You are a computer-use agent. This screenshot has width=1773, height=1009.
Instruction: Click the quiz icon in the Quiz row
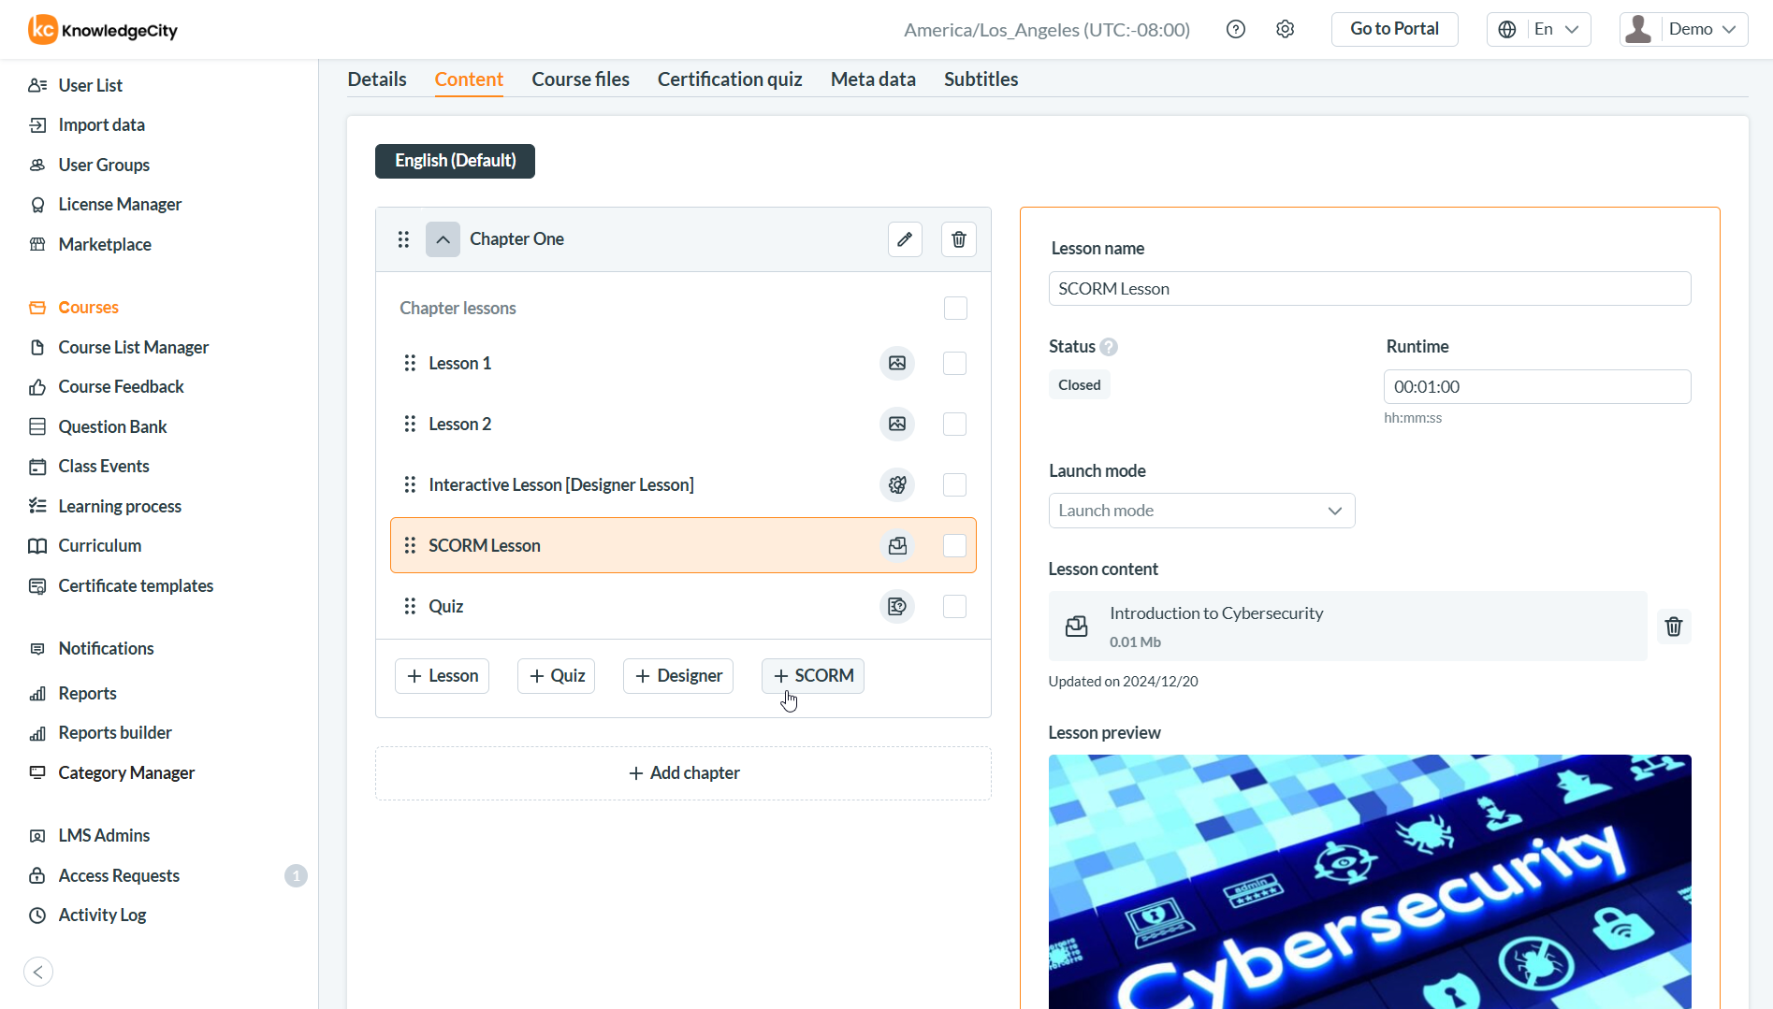(x=896, y=606)
